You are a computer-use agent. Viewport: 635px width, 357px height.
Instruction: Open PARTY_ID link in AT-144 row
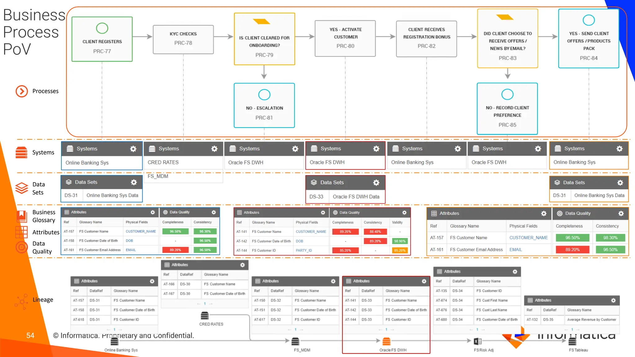(x=304, y=250)
